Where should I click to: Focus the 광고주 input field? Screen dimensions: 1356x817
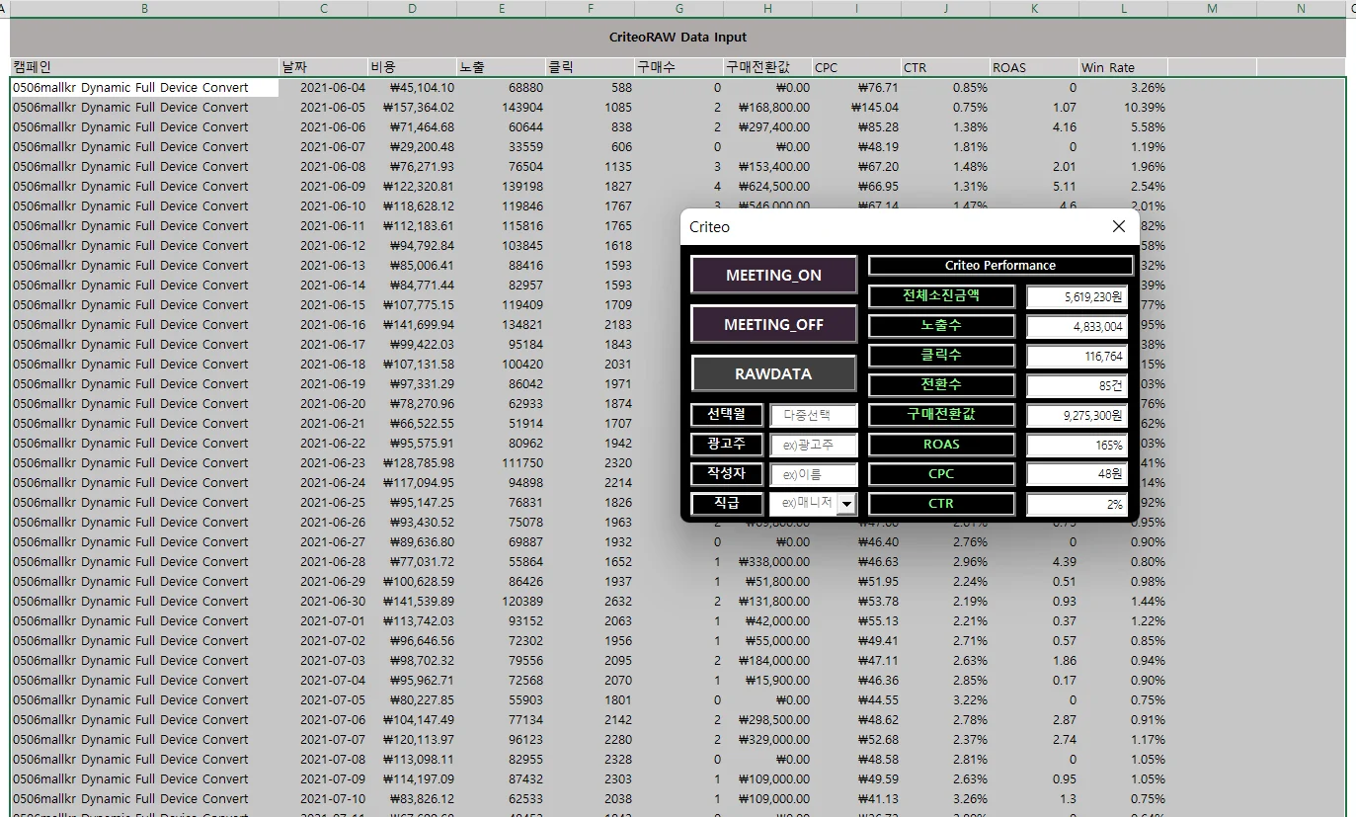814,445
